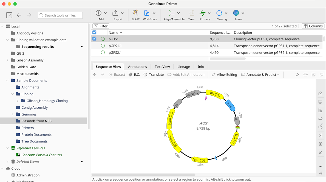Click the Workflows toolbar icon
This screenshot has height=182, width=326.
(147, 13)
